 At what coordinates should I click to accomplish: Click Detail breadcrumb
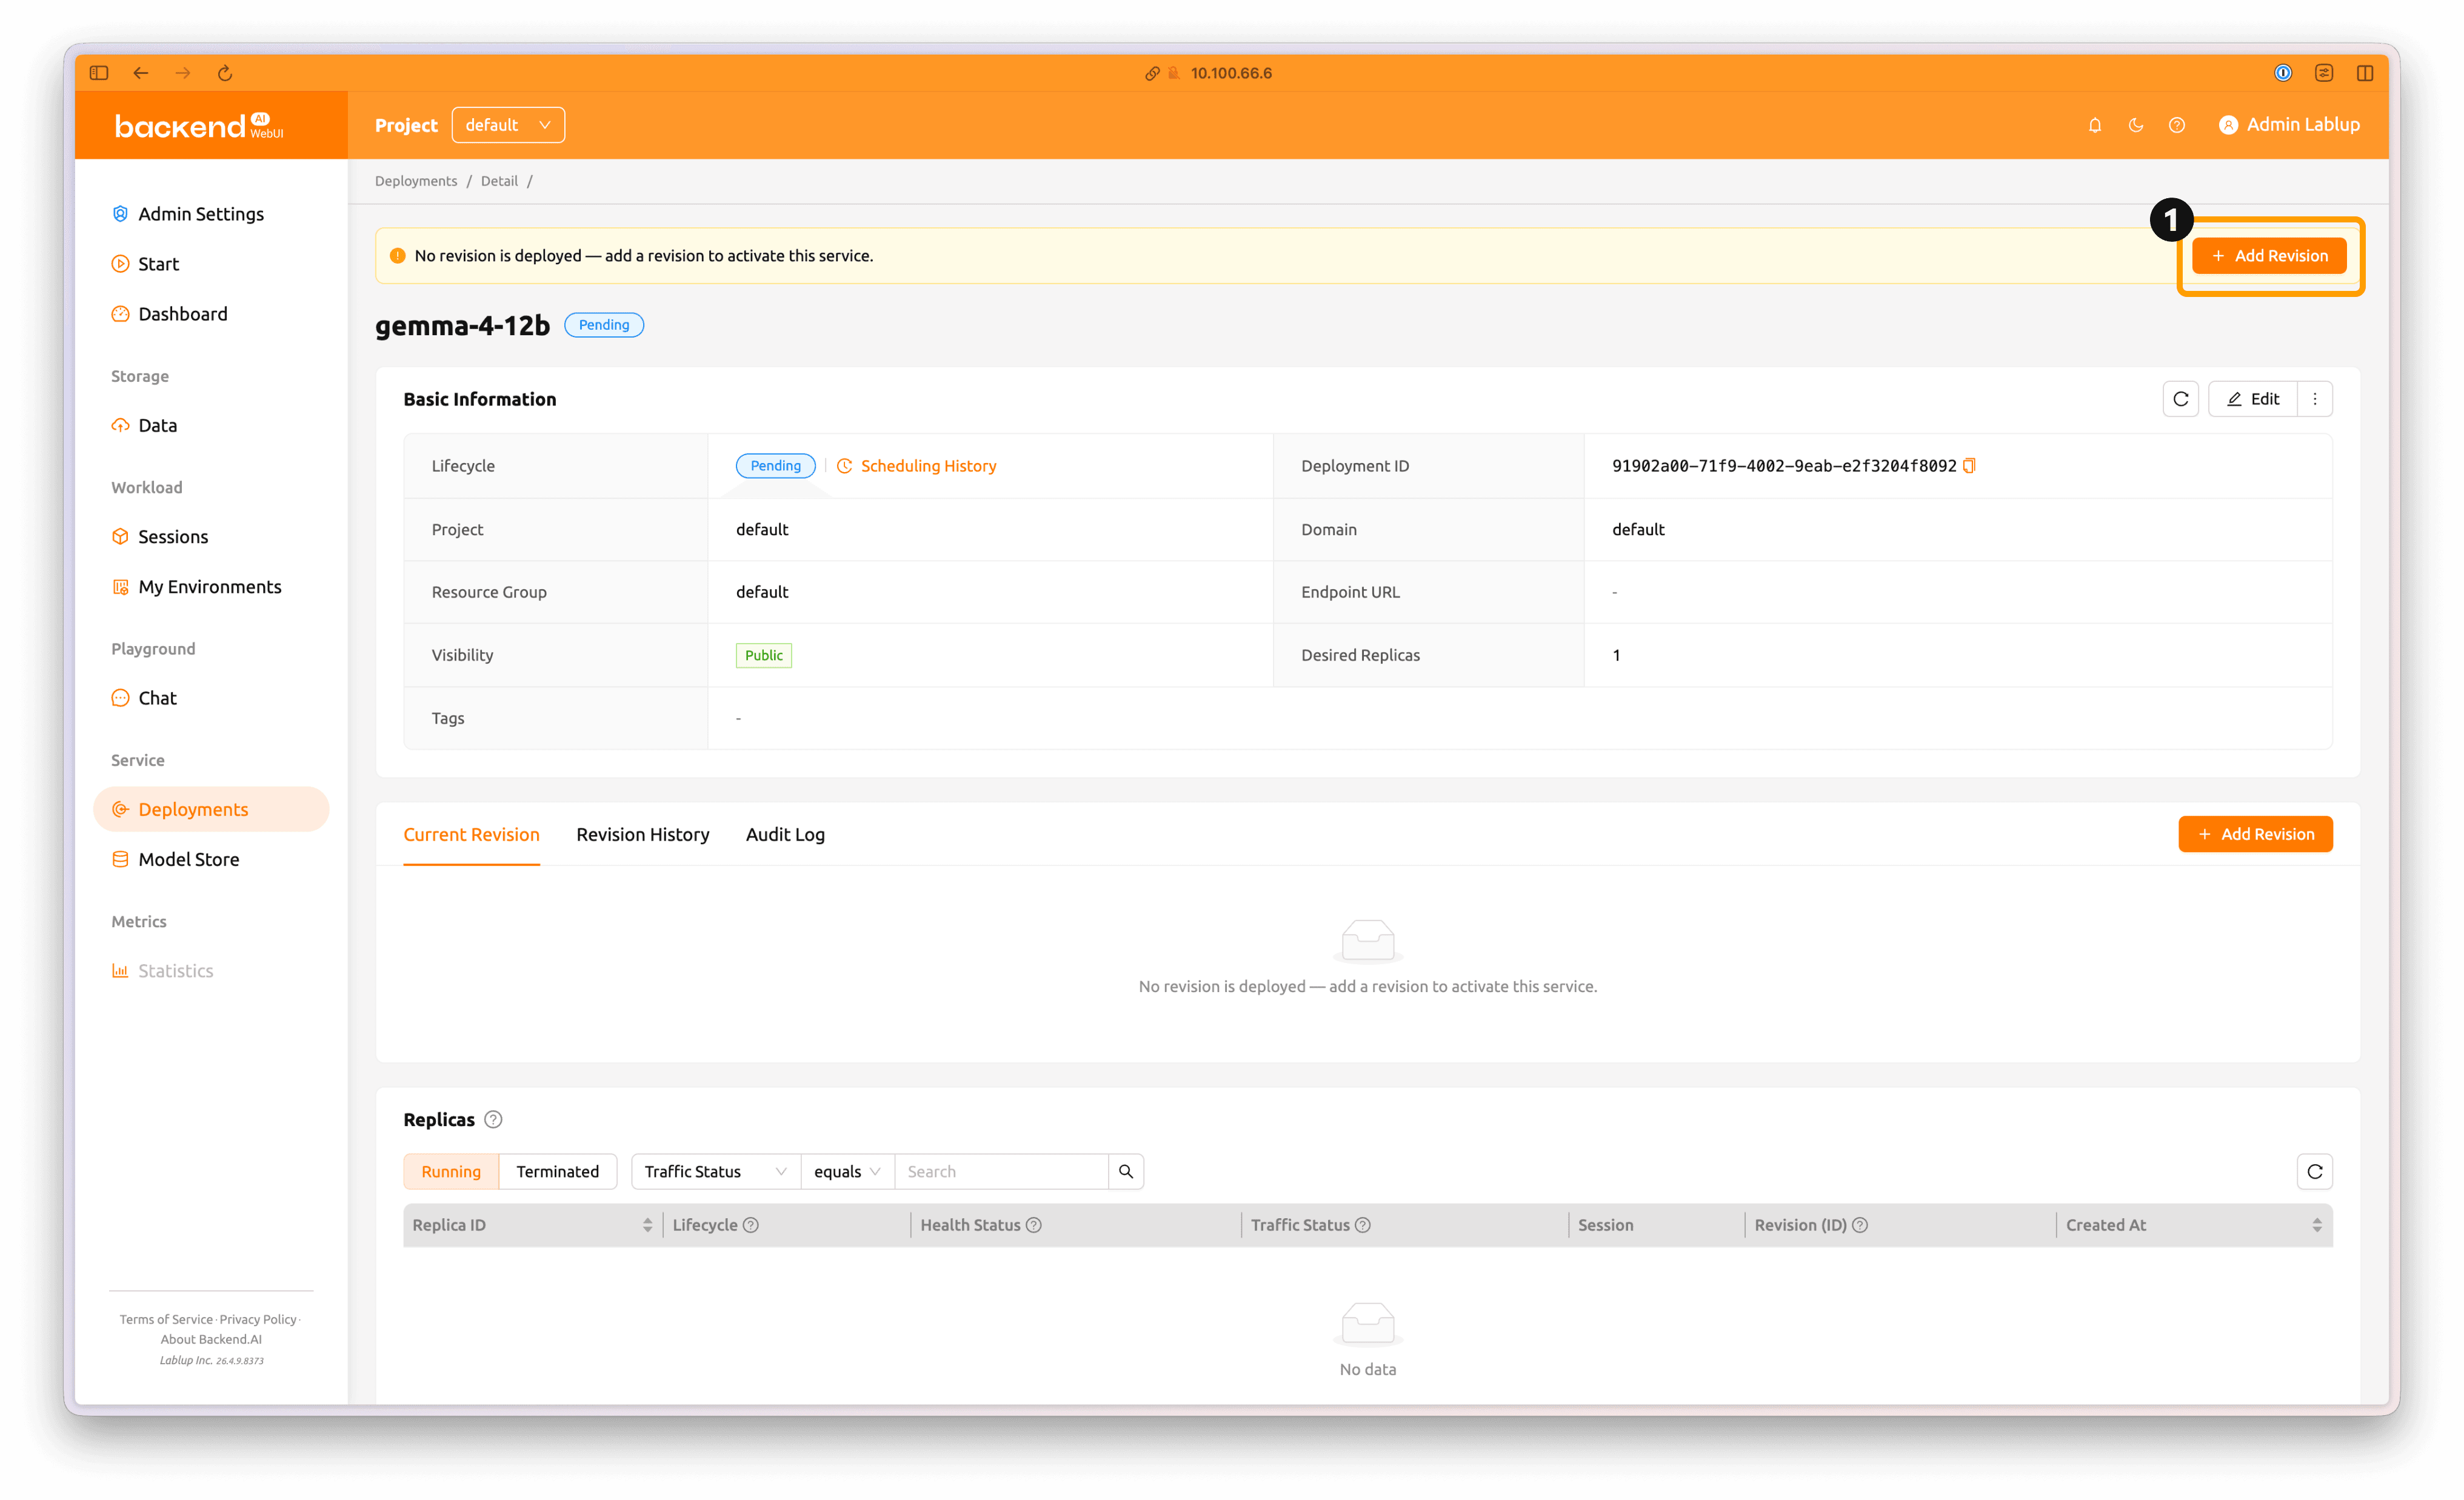[x=499, y=181]
